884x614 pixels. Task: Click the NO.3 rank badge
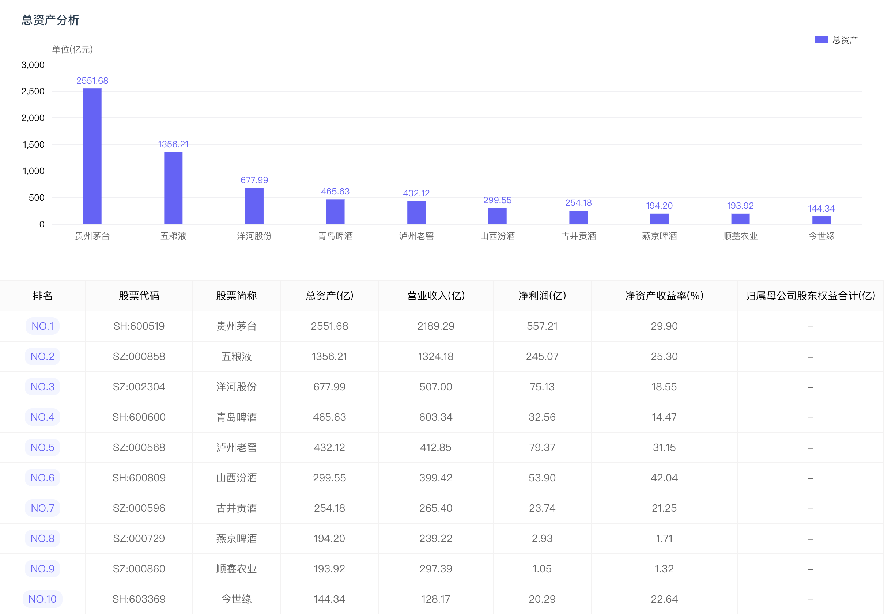43,387
